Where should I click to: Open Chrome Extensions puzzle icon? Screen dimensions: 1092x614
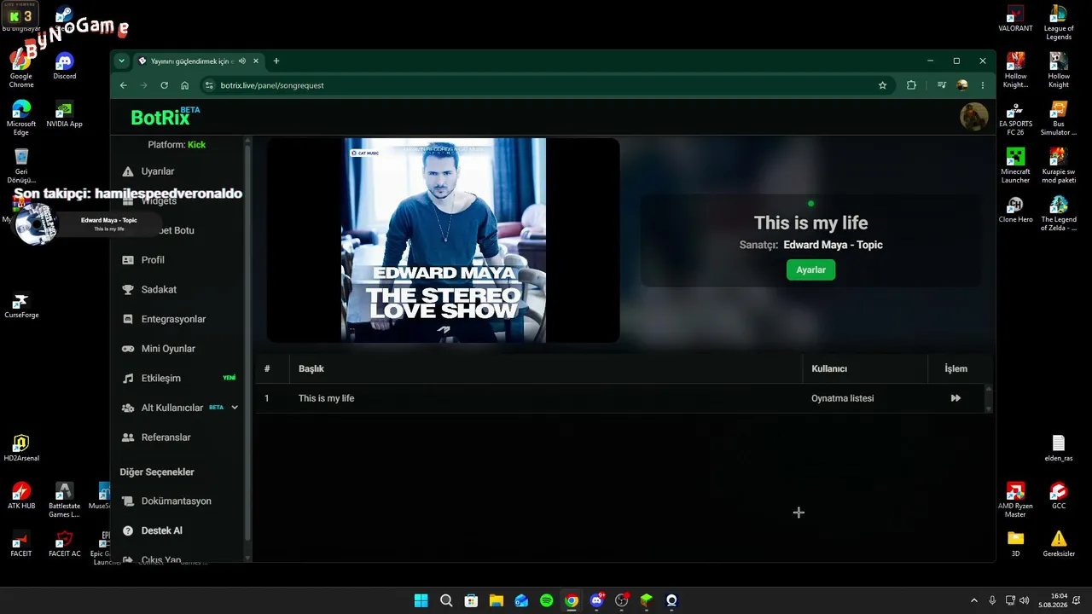pos(911,85)
